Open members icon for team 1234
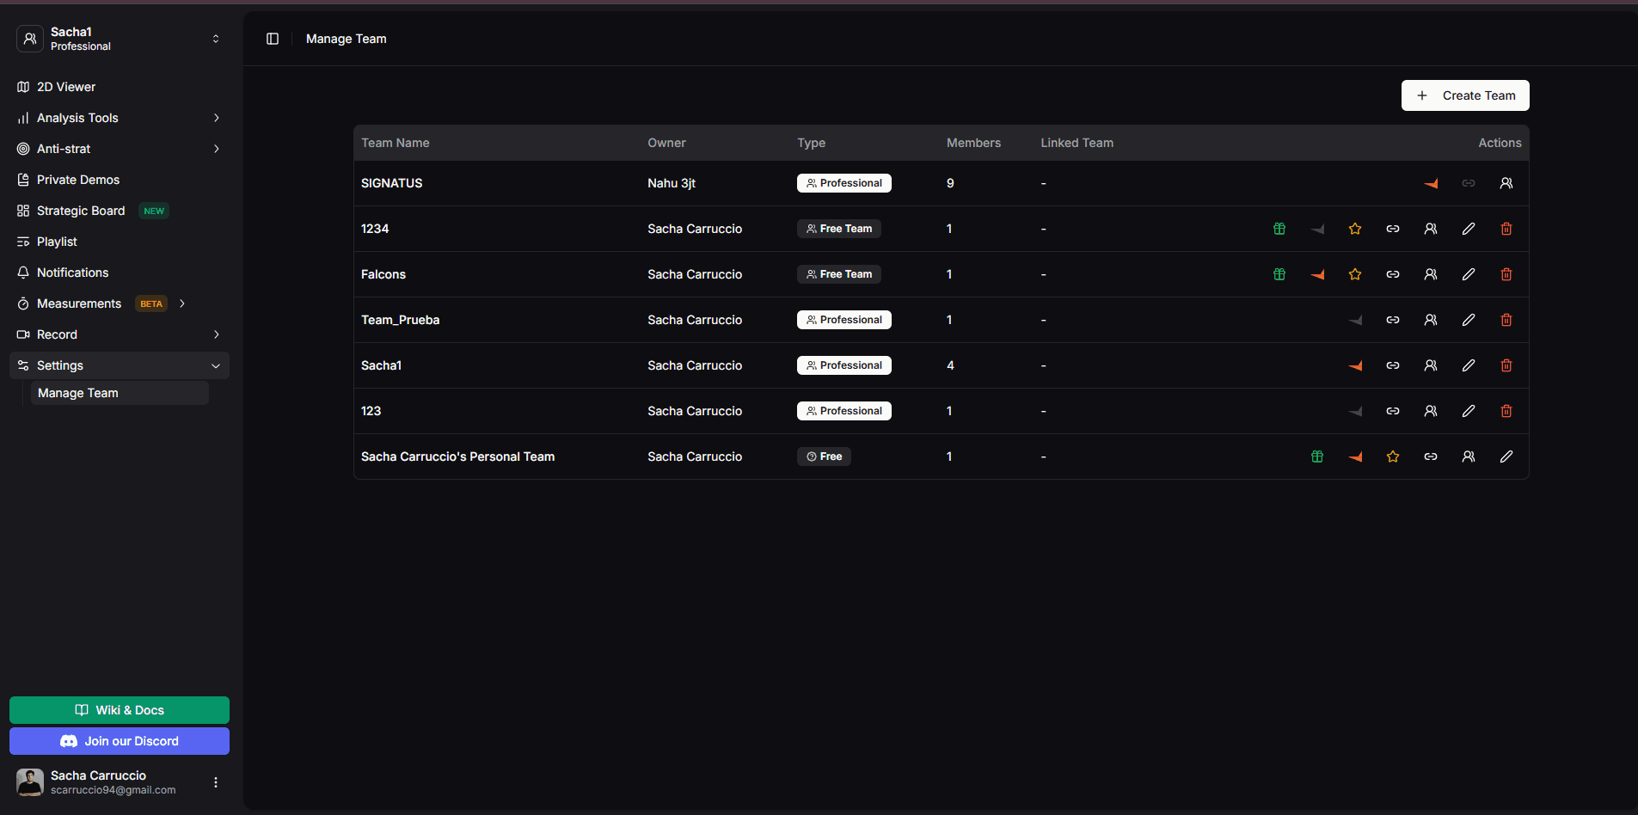Viewport: 1638px width, 815px height. pos(1431,229)
